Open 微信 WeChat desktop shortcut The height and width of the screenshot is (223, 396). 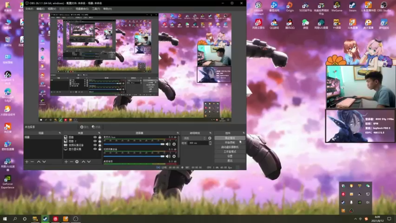click(305, 24)
